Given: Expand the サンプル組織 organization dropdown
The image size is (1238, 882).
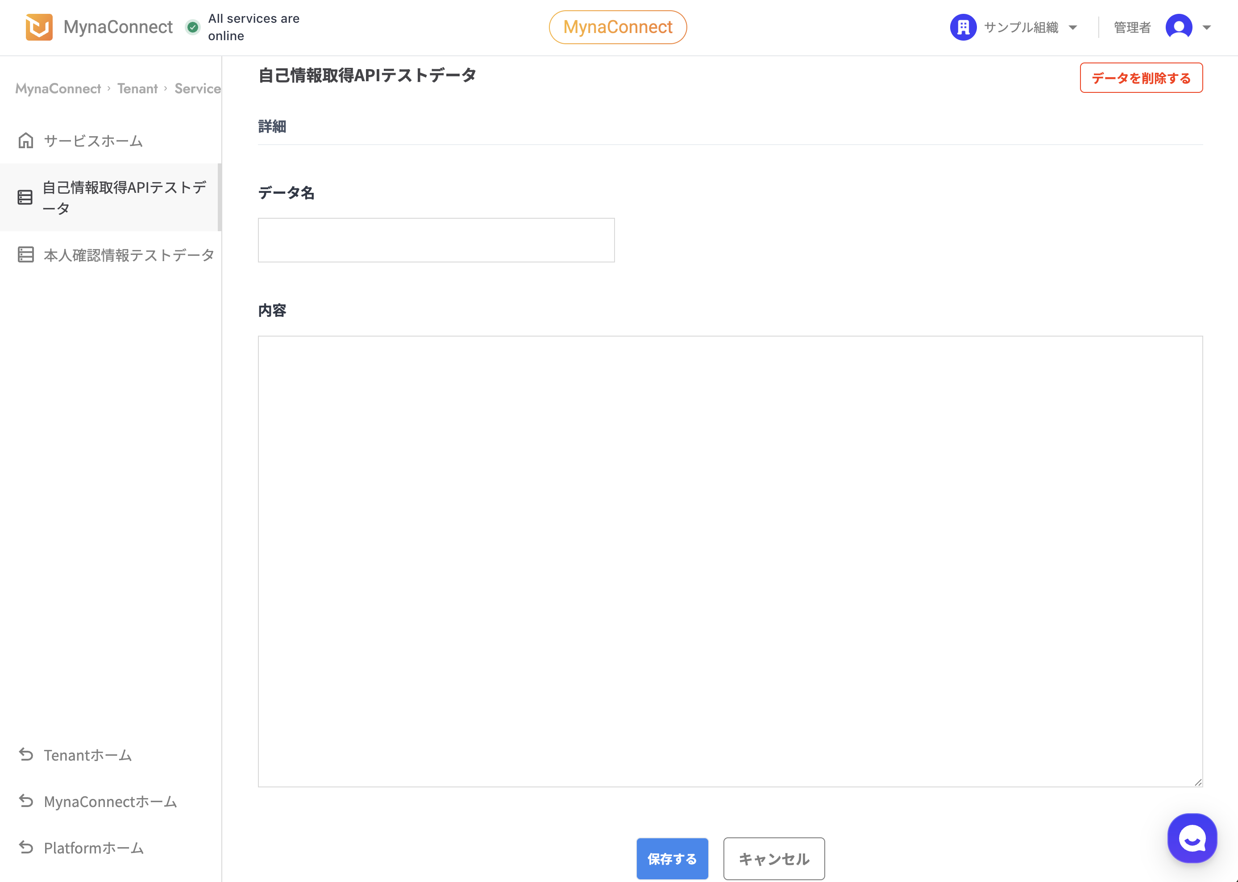Looking at the screenshot, I should coord(1073,28).
